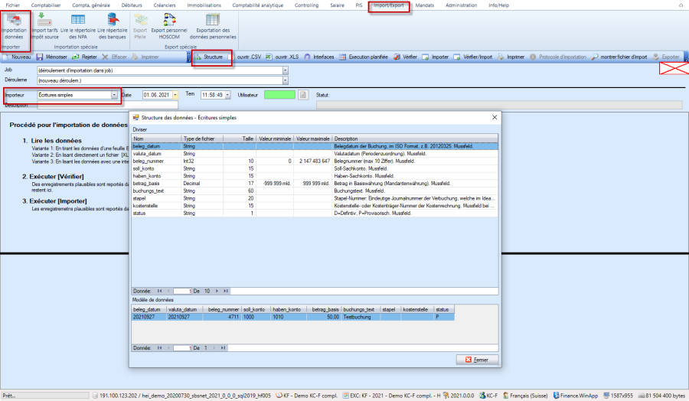The width and height of the screenshot is (689, 401).
Task: Expand the Importeur dropdown arrow
Action: tap(115, 95)
